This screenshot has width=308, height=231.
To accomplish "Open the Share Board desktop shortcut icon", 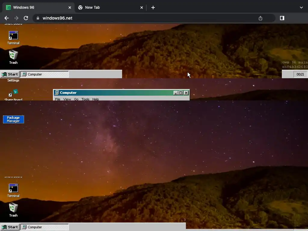I will [13, 93].
